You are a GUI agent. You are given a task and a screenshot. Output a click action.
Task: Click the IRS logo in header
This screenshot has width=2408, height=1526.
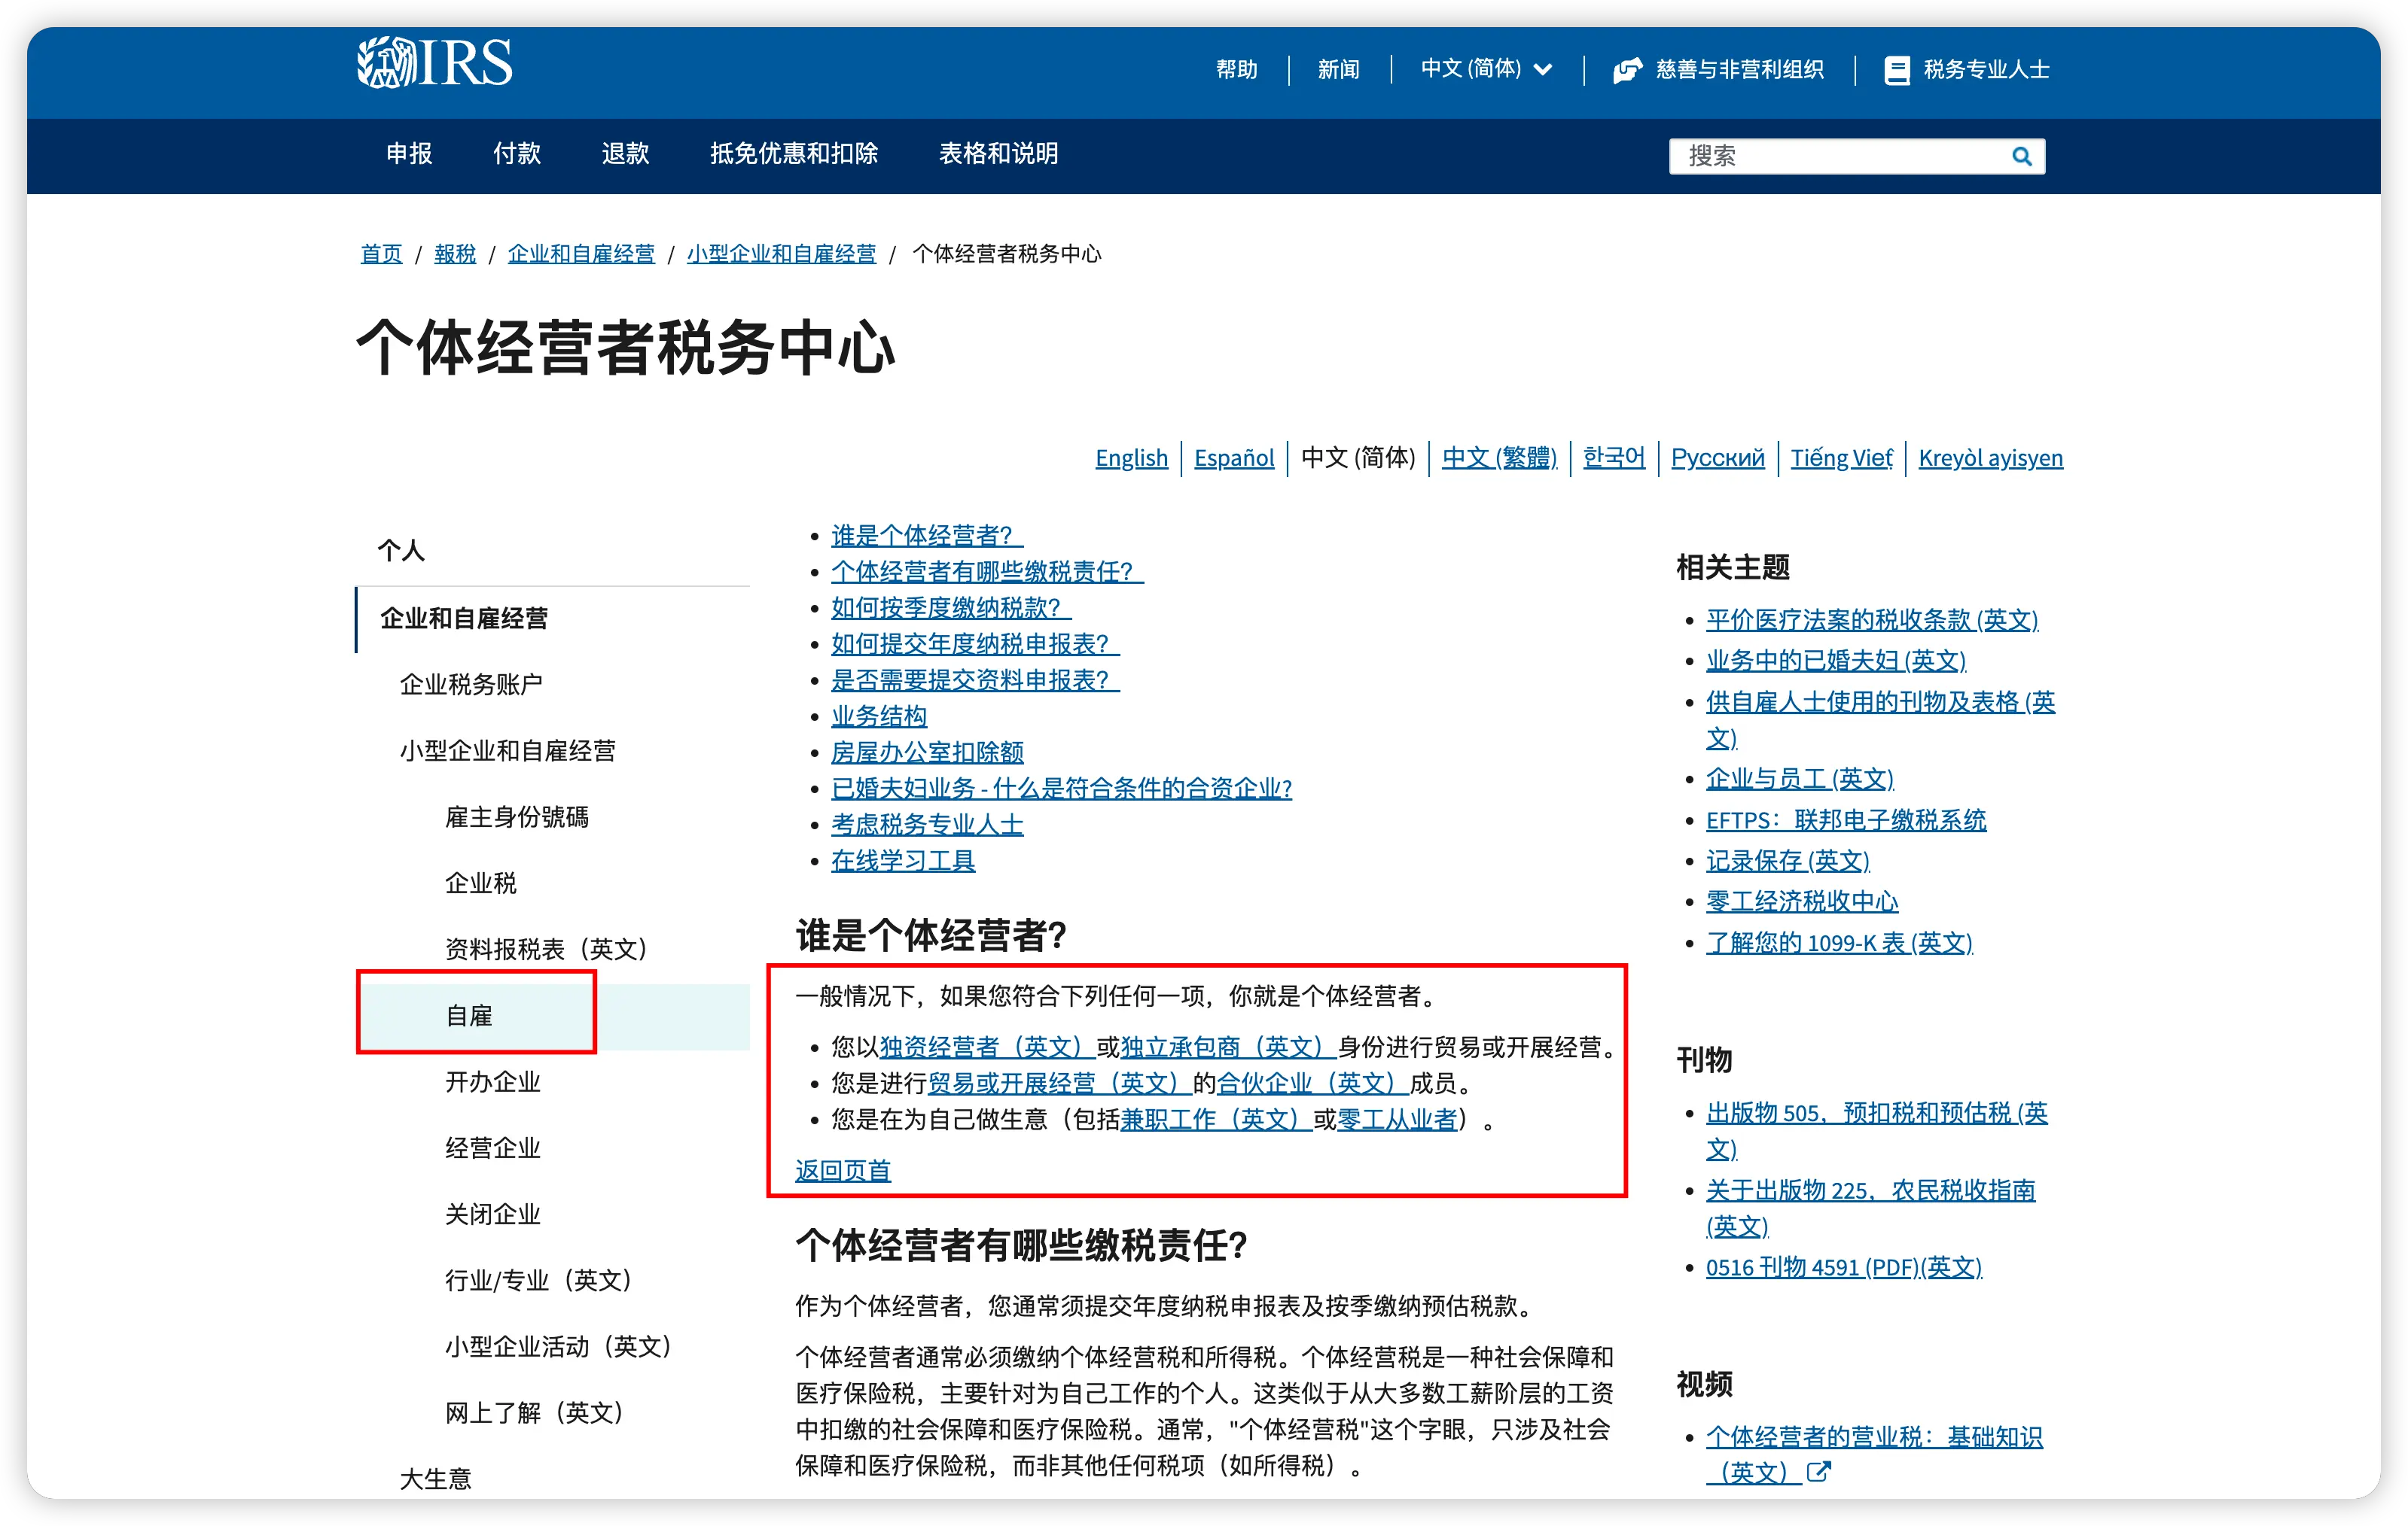434,63
